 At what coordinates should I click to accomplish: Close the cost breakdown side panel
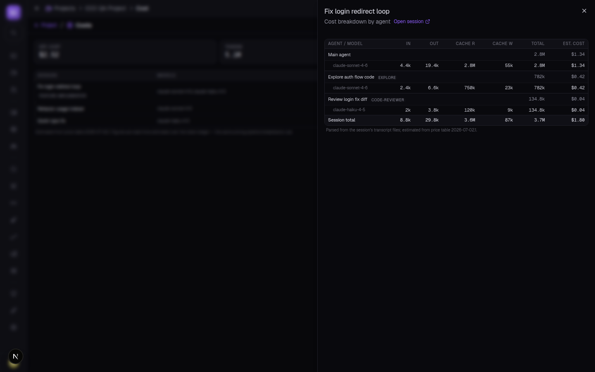(x=584, y=11)
